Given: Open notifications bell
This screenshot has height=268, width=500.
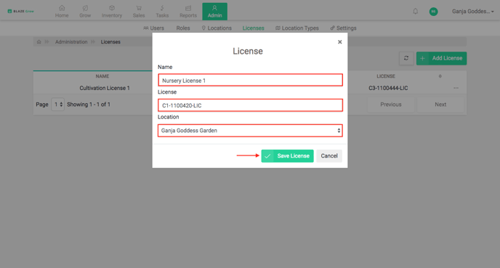Looking at the screenshot, I should click(416, 12).
